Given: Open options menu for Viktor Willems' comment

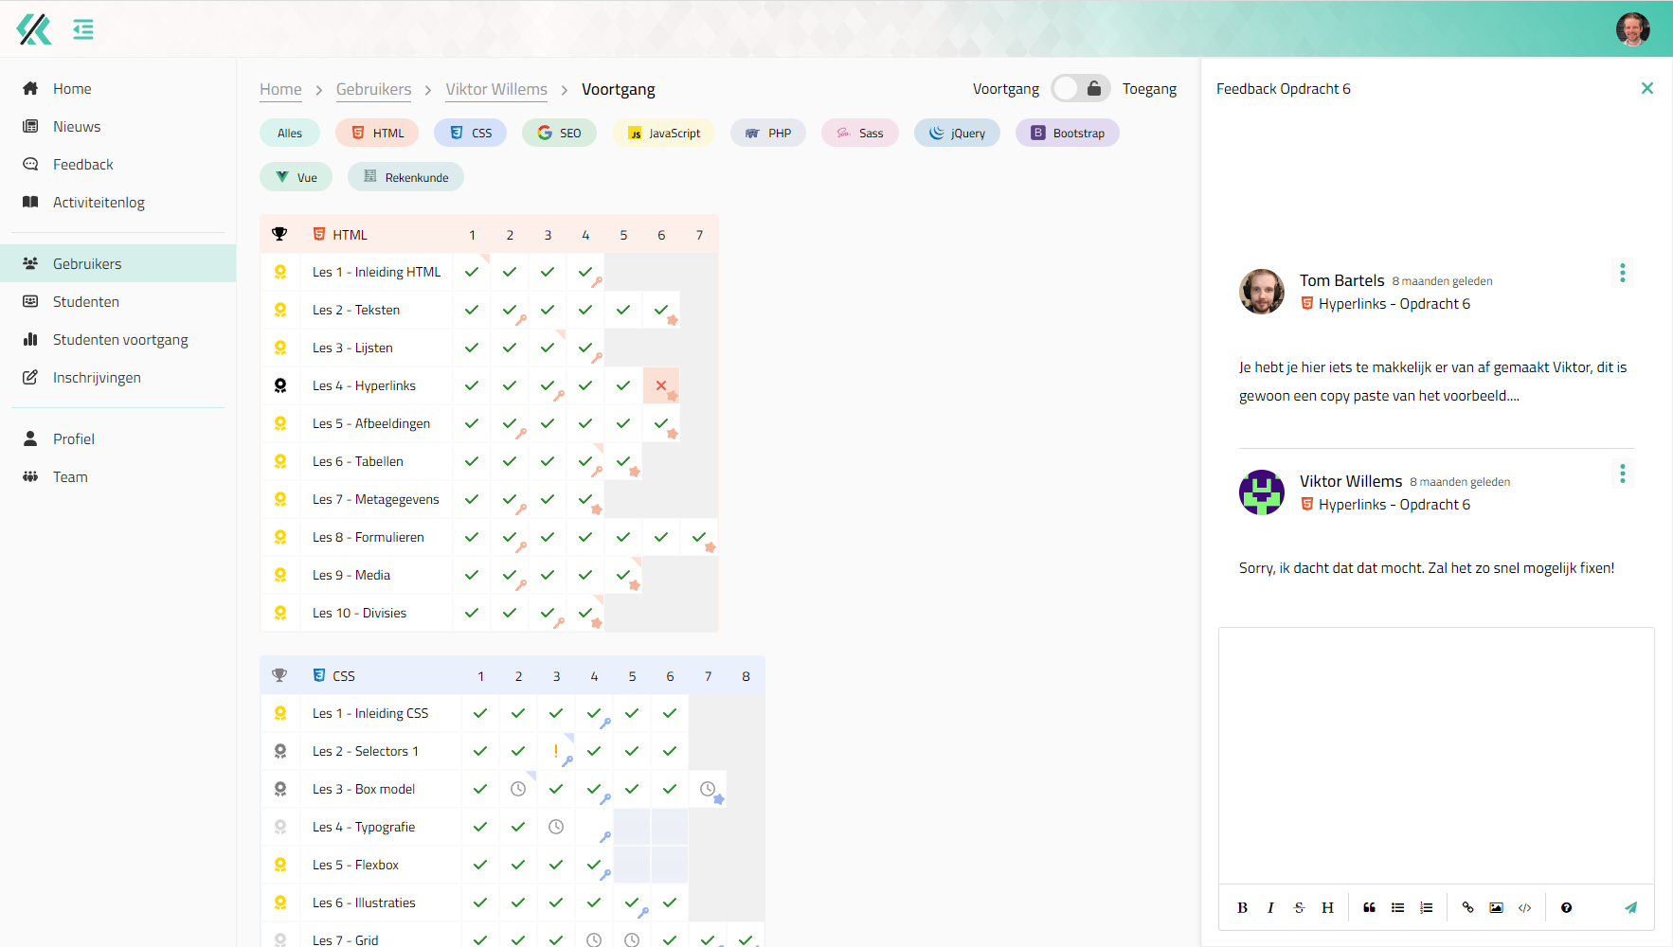Looking at the screenshot, I should click(1622, 473).
